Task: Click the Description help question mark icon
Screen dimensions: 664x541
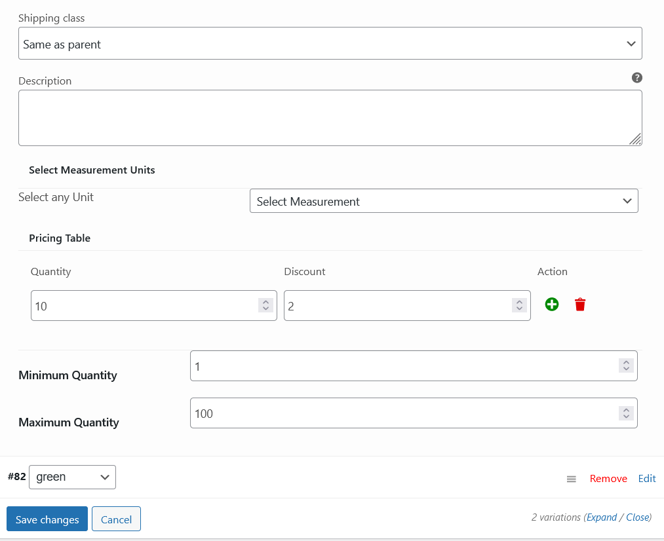Action: [636, 78]
